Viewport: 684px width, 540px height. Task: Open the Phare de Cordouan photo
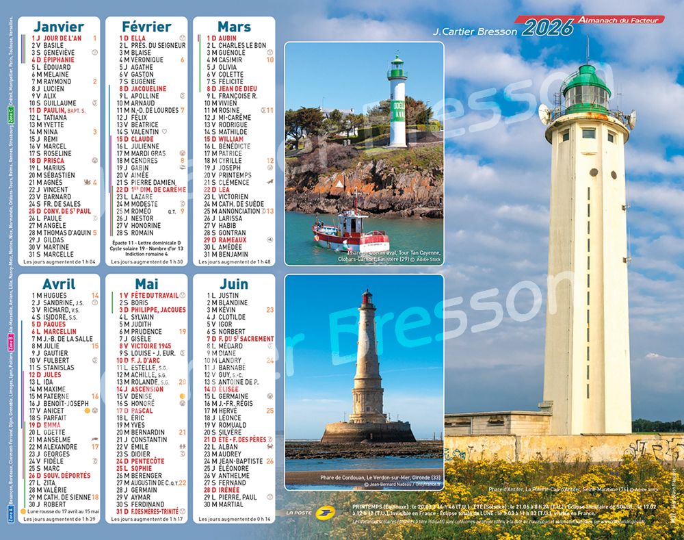tap(364, 382)
